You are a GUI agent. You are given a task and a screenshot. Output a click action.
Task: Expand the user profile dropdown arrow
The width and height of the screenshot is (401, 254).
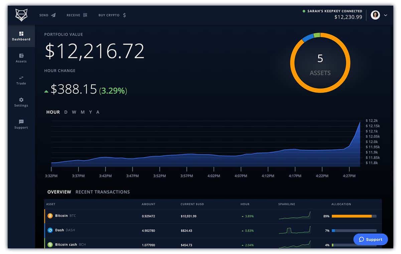pyautogui.click(x=386, y=15)
